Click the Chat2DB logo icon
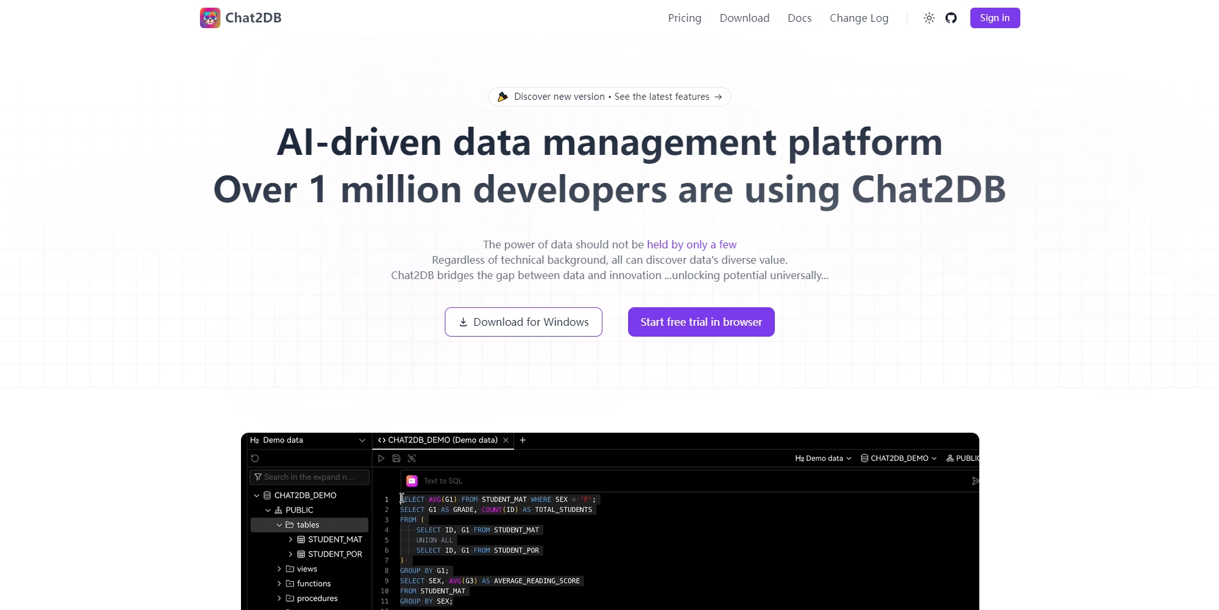Image resolution: width=1219 pixels, height=610 pixels. 210,18
